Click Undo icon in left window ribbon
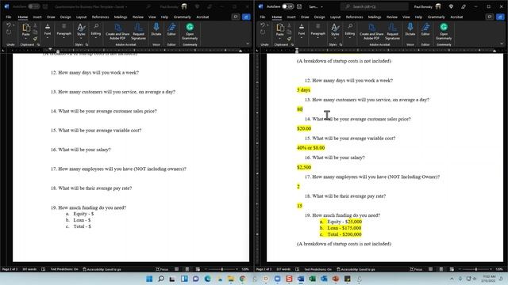The image size is (508, 285). 9,25
